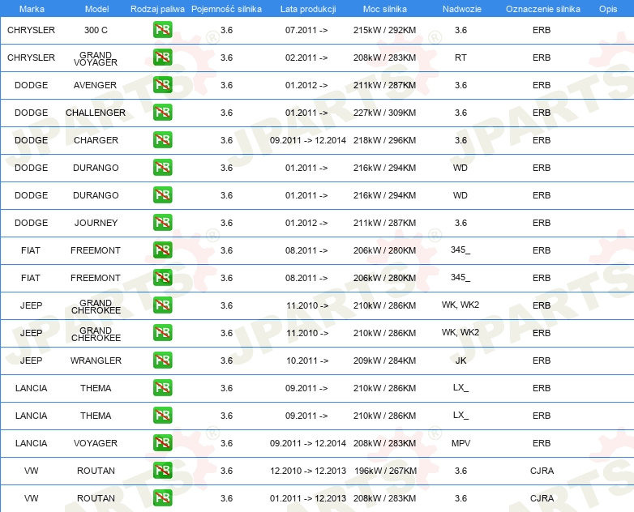Click the "JK" body cell

(461, 361)
